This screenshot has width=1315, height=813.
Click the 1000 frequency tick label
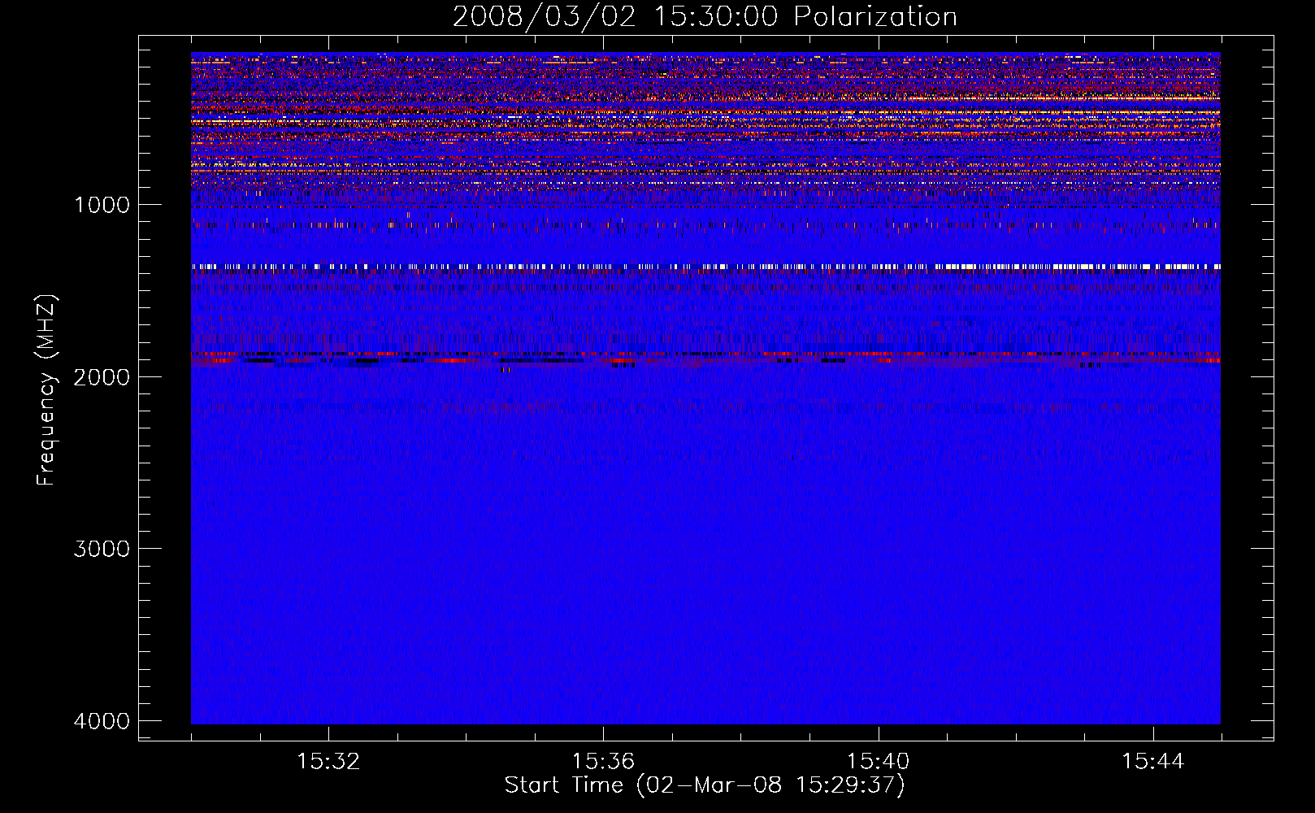coord(102,205)
